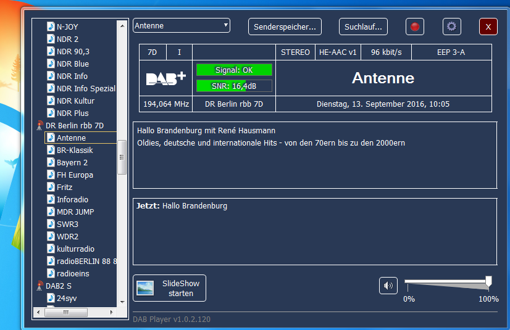Viewport: 510px width, 330px height.
Task: Mute audio with the speaker icon
Action: 388,286
